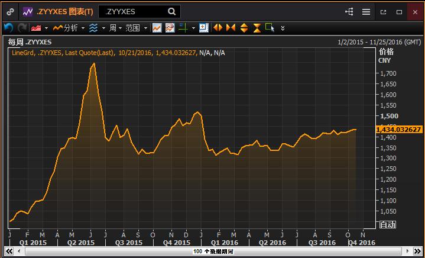Expand the wave lines dropdown arrow
The width and height of the screenshot is (425, 258).
[x=103, y=28]
